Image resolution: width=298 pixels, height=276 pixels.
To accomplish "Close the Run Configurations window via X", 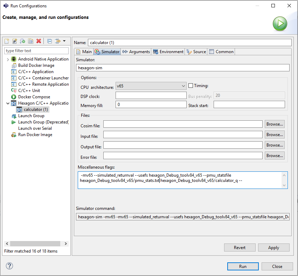I will click(289, 6).
